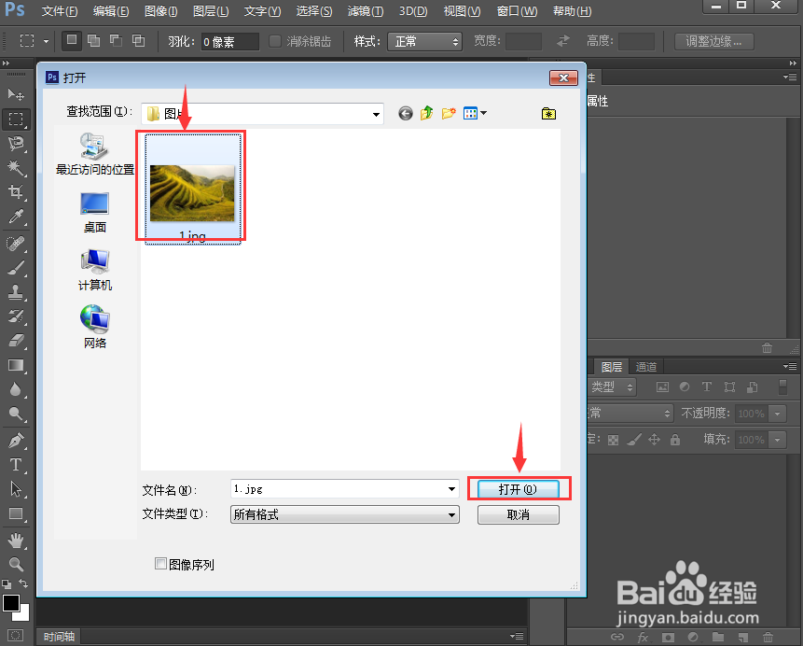Select the Magic Wand tool
This screenshot has height=646, width=803.
coord(16,168)
